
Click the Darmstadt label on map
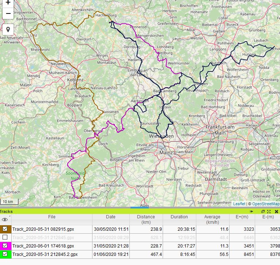216,179
